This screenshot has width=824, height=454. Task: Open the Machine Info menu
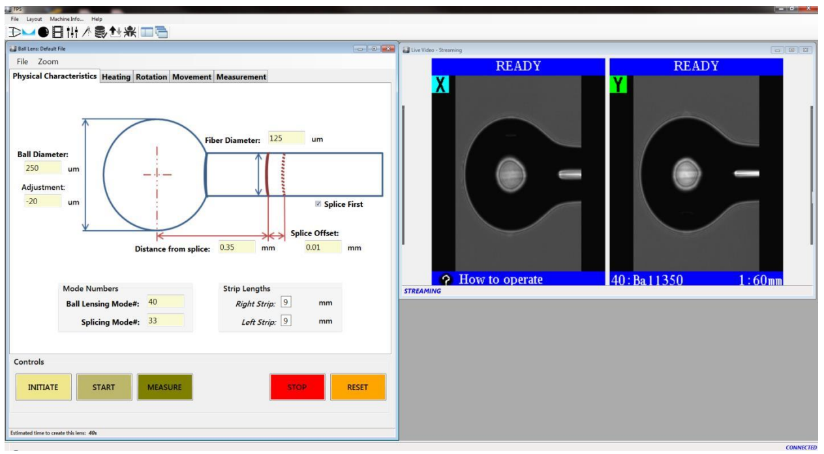(67, 19)
